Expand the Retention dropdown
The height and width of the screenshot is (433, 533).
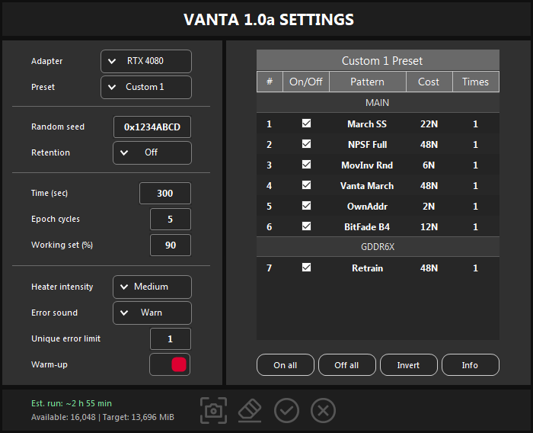[152, 152]
